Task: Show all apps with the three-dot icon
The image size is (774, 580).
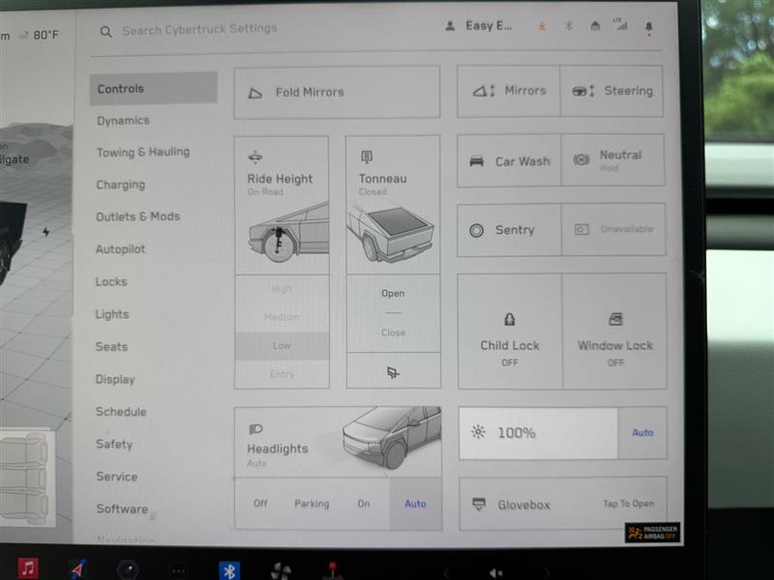Action: point(178,571)
